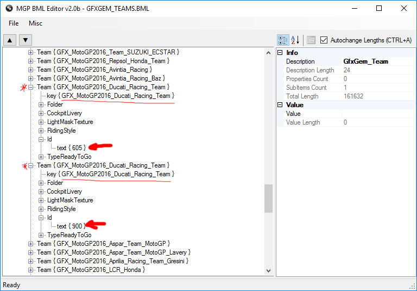Screen dimensions: 417x291
Task: Click the Property Pages toolbar icon
Action: point(311,40)
